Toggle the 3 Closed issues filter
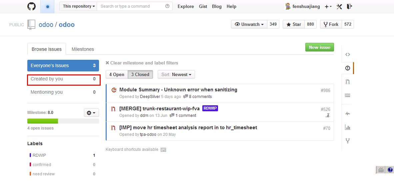Viewport: 394px width, 183px height. [x=140, y=74]
